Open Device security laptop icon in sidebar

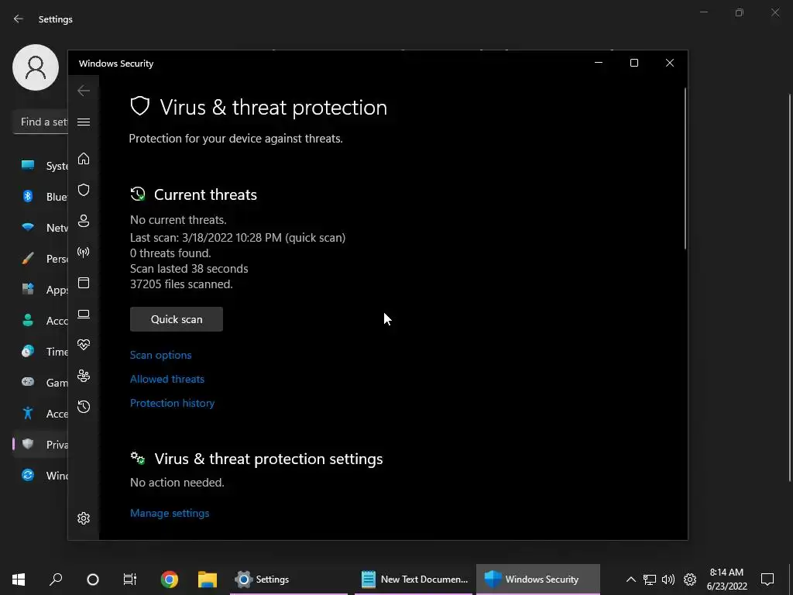click(84, 315)
